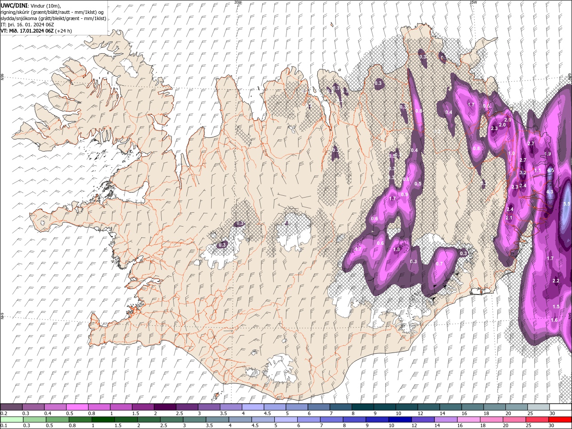Click the 2.1 snowfall value on the map
The height and width of the screenshot is (429, 572).
point(509,218)
